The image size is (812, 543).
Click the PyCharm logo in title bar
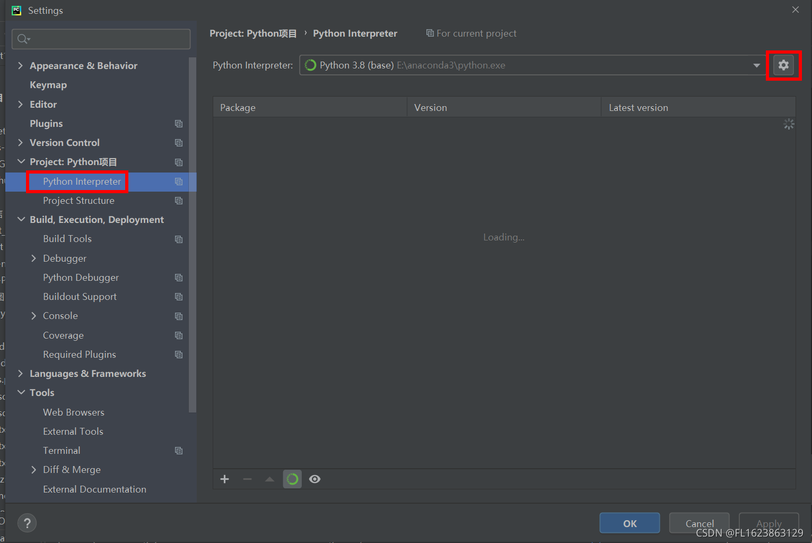click(16, 10)
